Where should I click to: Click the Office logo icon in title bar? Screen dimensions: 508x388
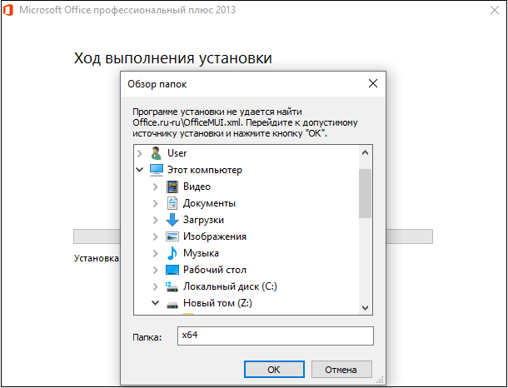tap(7, 10)
